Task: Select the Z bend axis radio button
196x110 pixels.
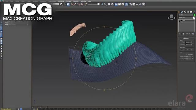Action: pyautogui.click(x=190, y=50)
